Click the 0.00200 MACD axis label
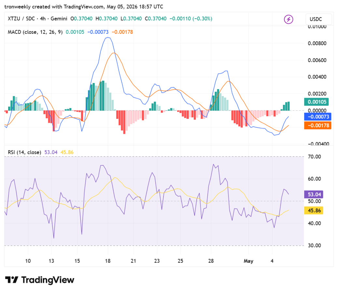The width and height of the screenshot is (338, 293). [317, 94]
